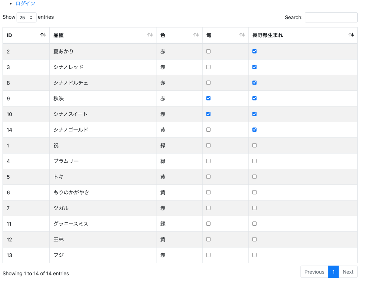
Task: Uncheck 長野県生まれ for 夏あかり
Action: (x=254, y=51)
